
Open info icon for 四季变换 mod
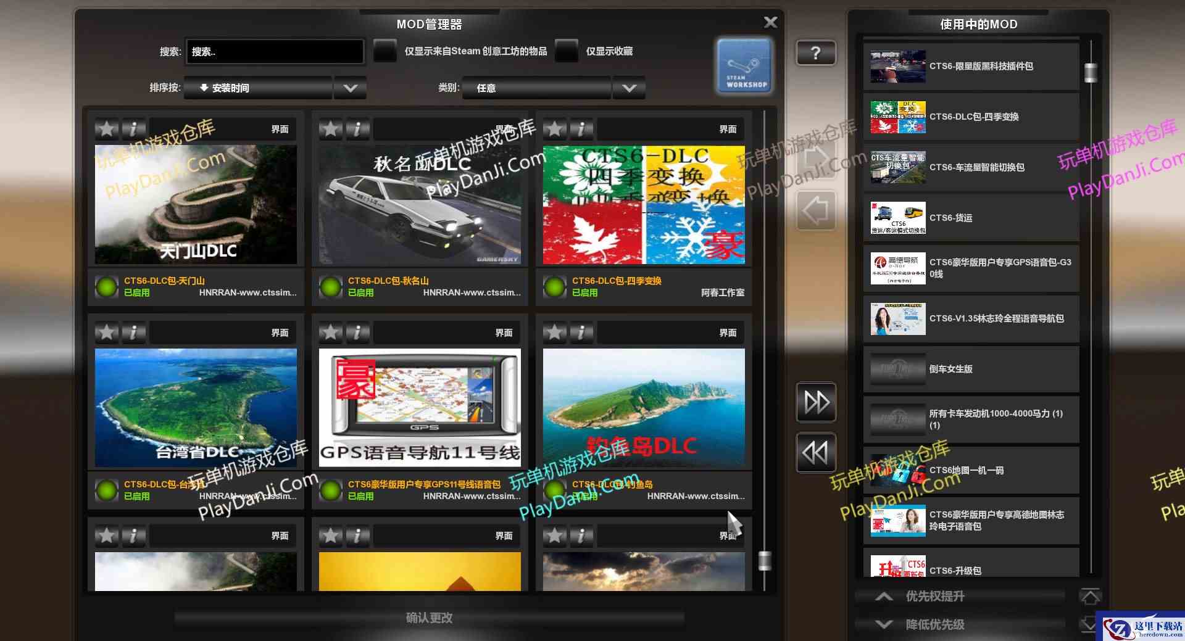click(581, 129)
